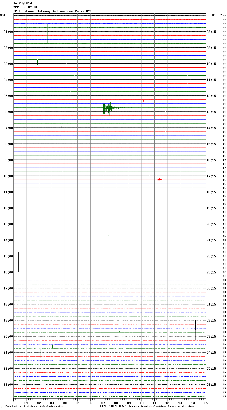Viewport: 227px width, 410px height.
Task: Click the UTC column header
Action: (x=212, y=15)
